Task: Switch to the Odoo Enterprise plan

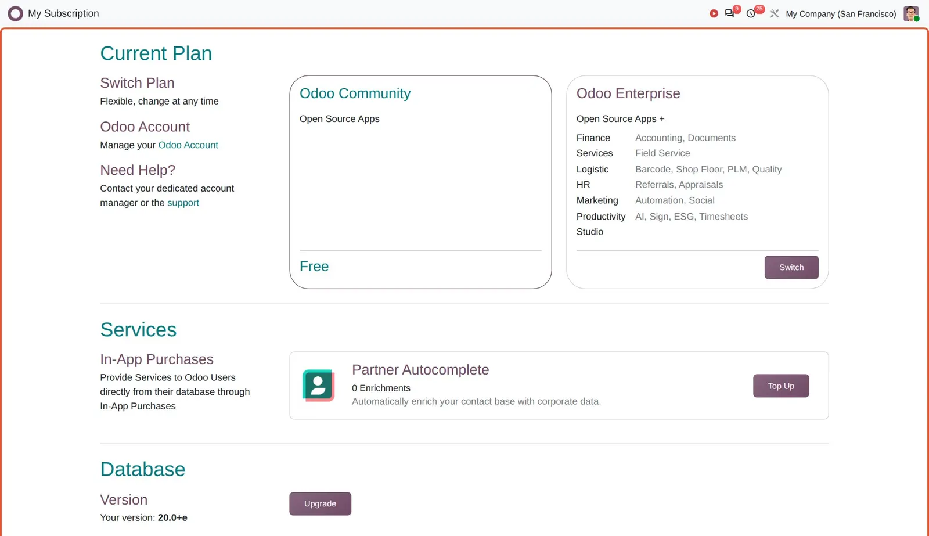Action: [791, 267]
